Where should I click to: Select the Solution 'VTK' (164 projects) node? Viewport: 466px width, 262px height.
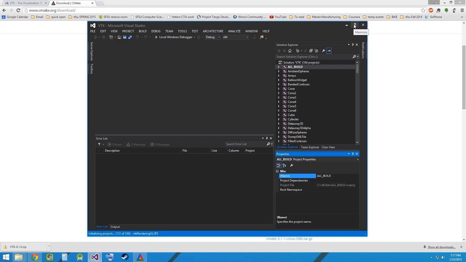pyautogui.click(x=301, y=63)
